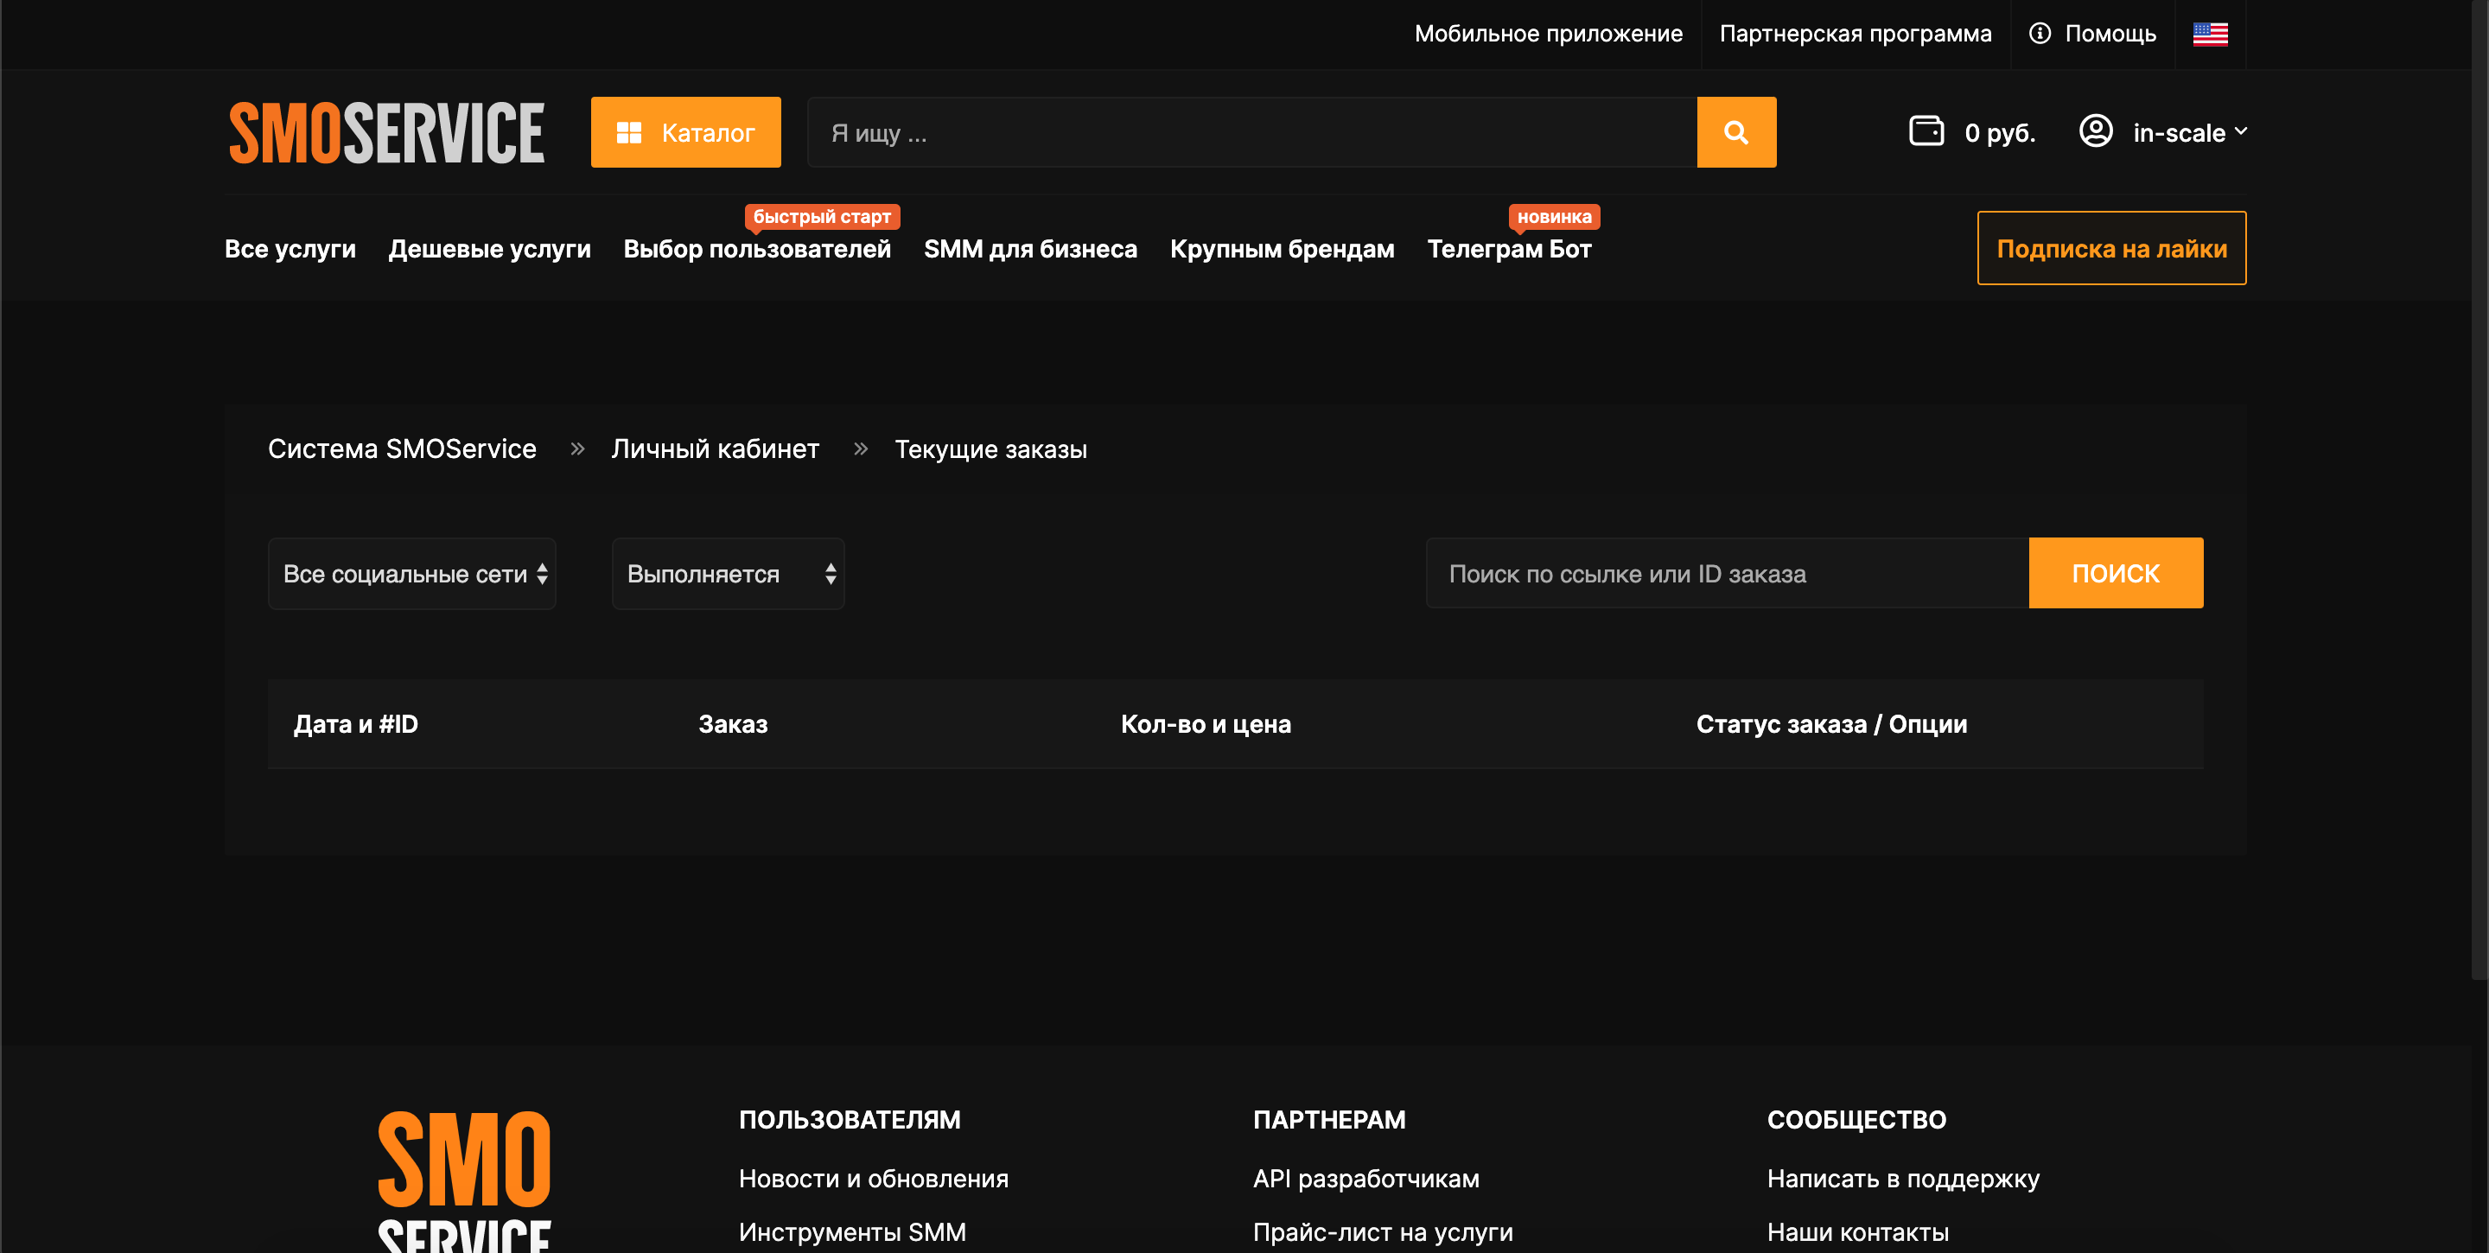The height and width of the screenshot is (1253, 2489).
Task: Open Все услуги menu item
Action: (x=290, y=249)
